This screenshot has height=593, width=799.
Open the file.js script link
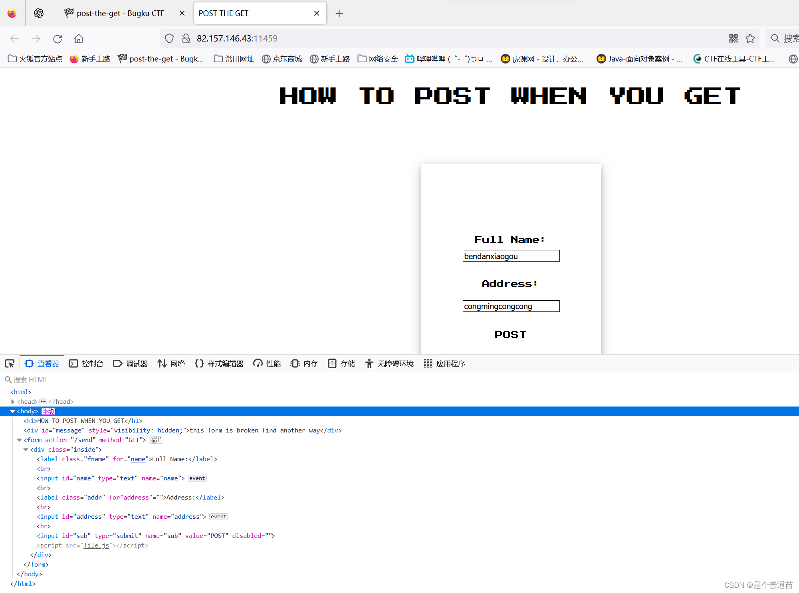click(x=96, y=545)
